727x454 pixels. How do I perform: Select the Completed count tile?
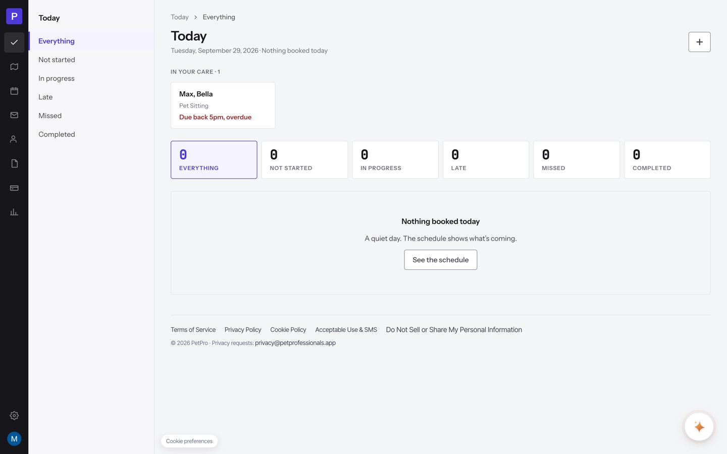pyautogui.click(x=667, y=160)
